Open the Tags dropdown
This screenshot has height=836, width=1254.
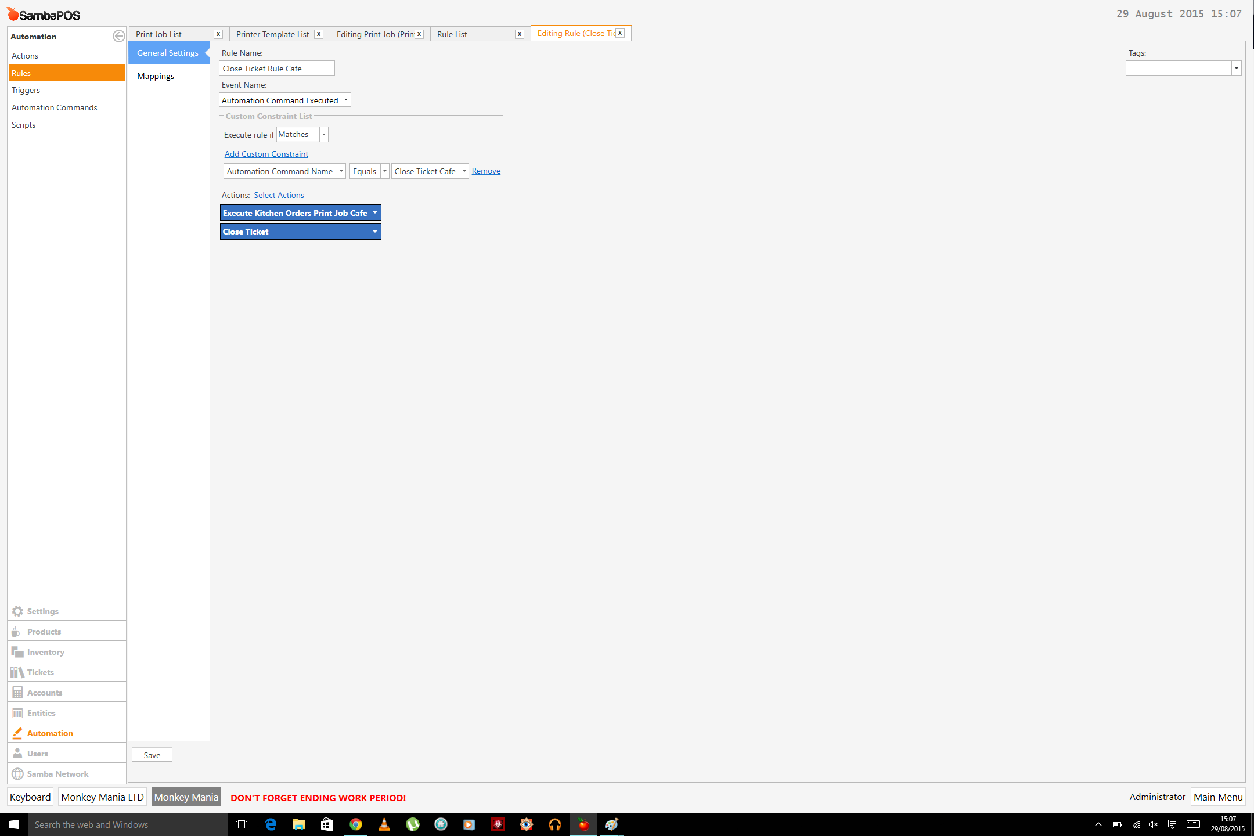(x=1237, y=69)
